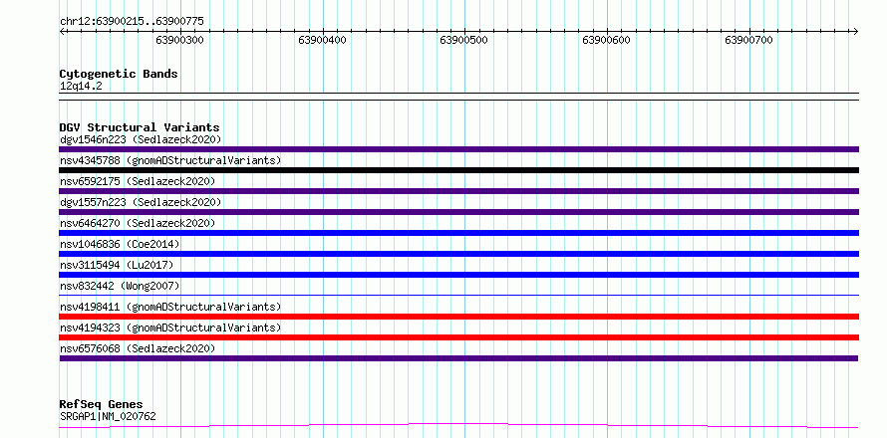Click ruler tick label 63900300
887x438 pixels.
click(x=179, y=40)
